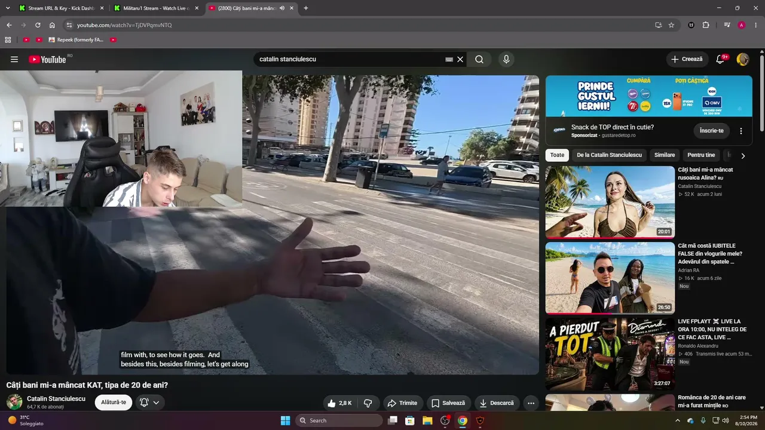Open the rusoaica Alina video thumbnail

coord(610,202)
